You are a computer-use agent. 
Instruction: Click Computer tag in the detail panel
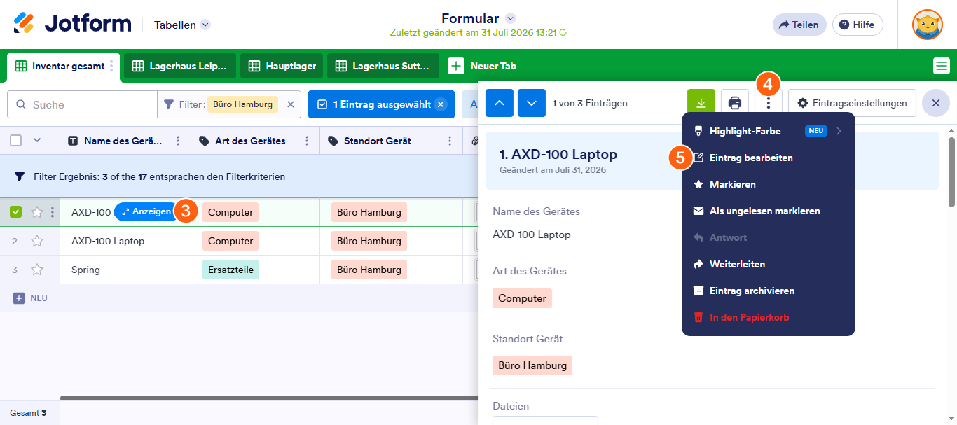[x=522, y=298]
